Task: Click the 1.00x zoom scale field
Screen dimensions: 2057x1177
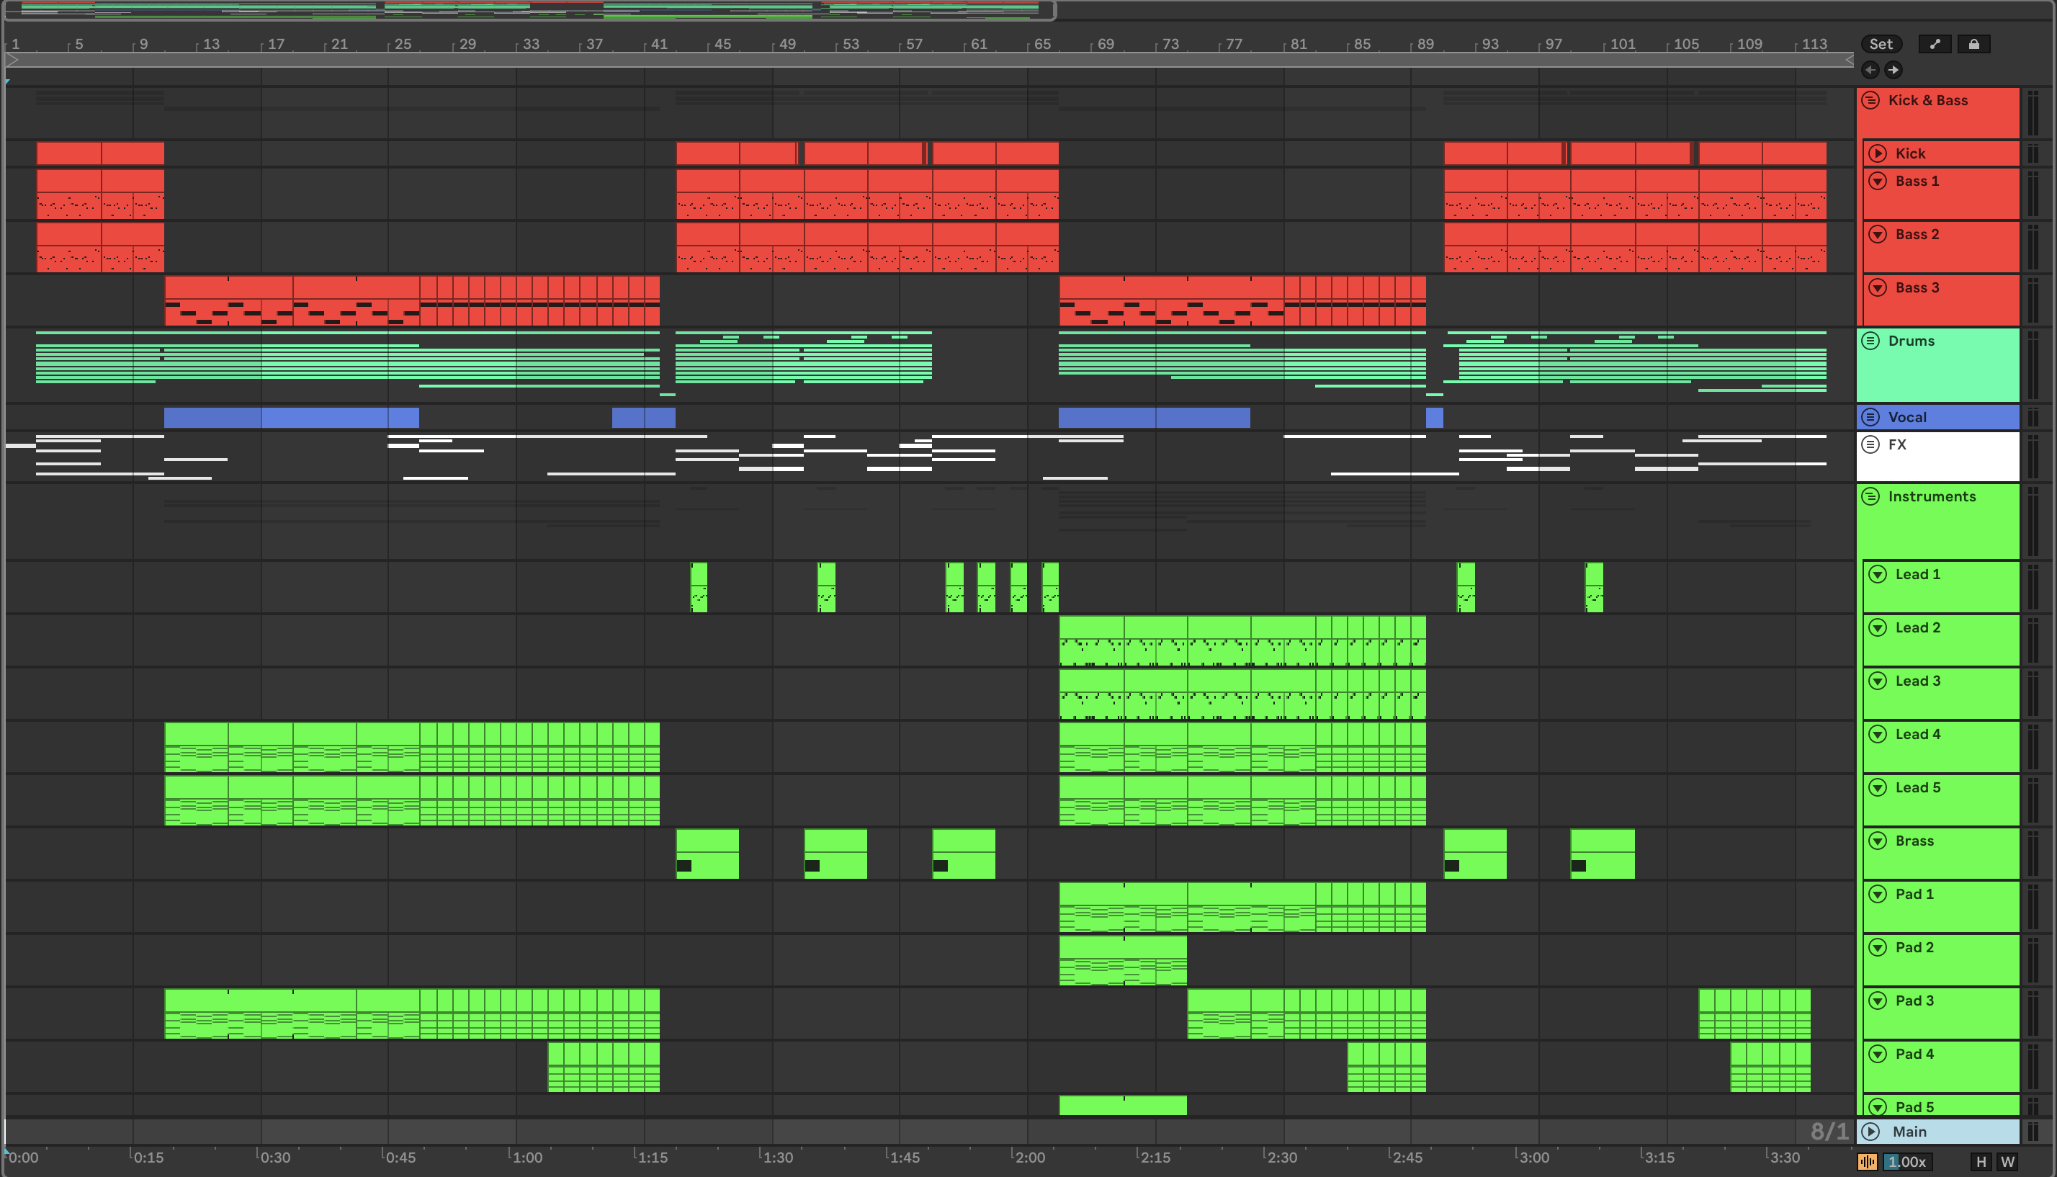Action: click(x=1907, y=1162)
